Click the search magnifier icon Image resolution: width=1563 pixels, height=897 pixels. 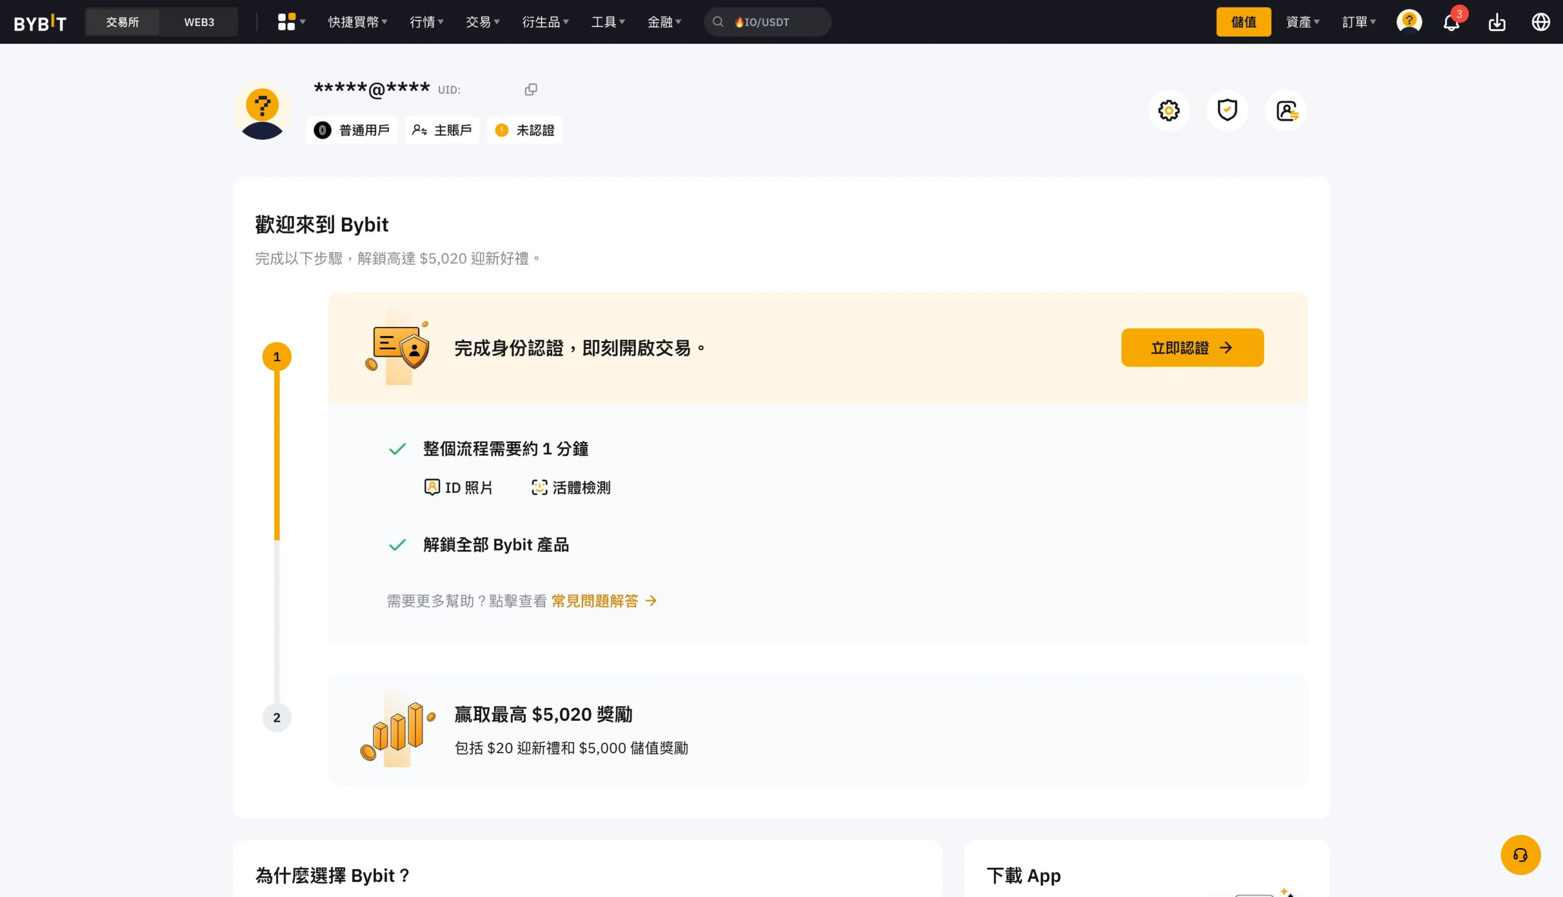point(718,21)
